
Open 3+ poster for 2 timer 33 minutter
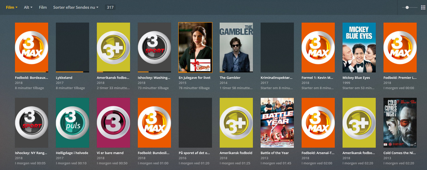pyautogui.click(x=114, y=48)
